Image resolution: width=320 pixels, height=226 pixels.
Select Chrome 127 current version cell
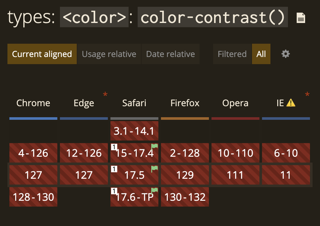pos(33,175)
